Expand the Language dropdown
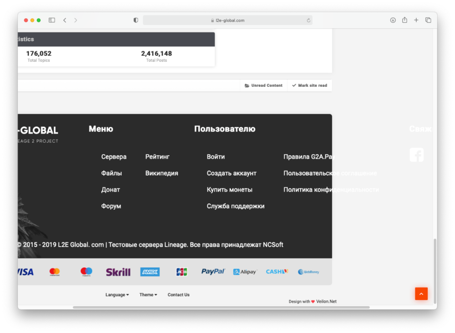Viewport: 455px width, 333px height. (x=117, y=295)
